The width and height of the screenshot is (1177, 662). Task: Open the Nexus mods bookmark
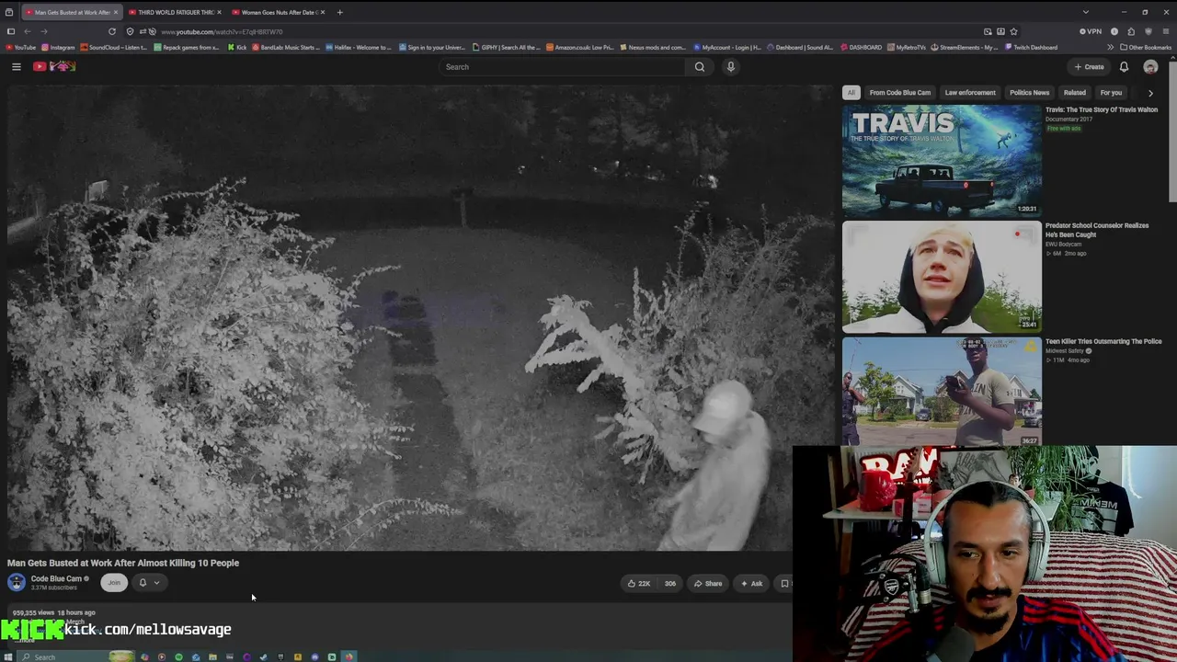[654, 47]
